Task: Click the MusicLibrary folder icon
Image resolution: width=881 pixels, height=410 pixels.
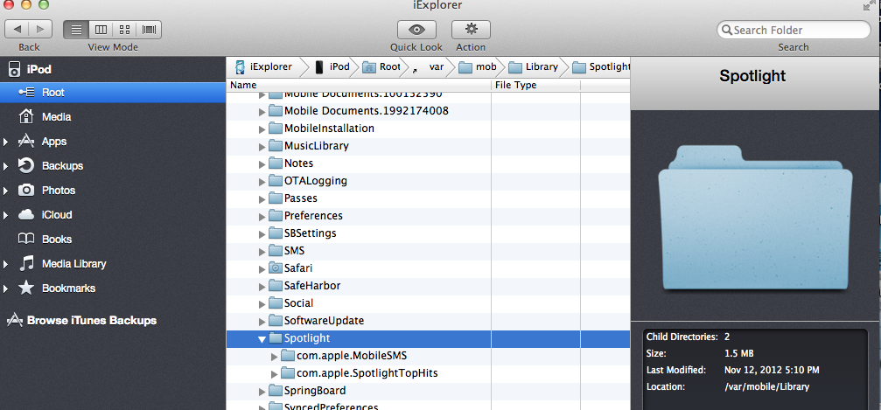Action: coord(275,146)
